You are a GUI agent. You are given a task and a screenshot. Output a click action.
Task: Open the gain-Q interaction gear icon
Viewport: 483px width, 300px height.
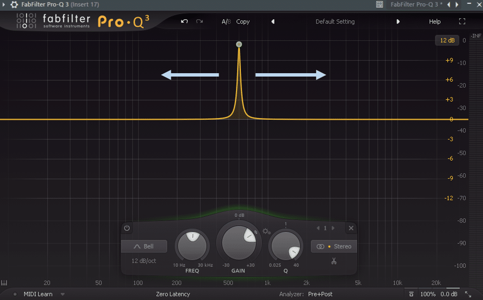tap(266, 231)
